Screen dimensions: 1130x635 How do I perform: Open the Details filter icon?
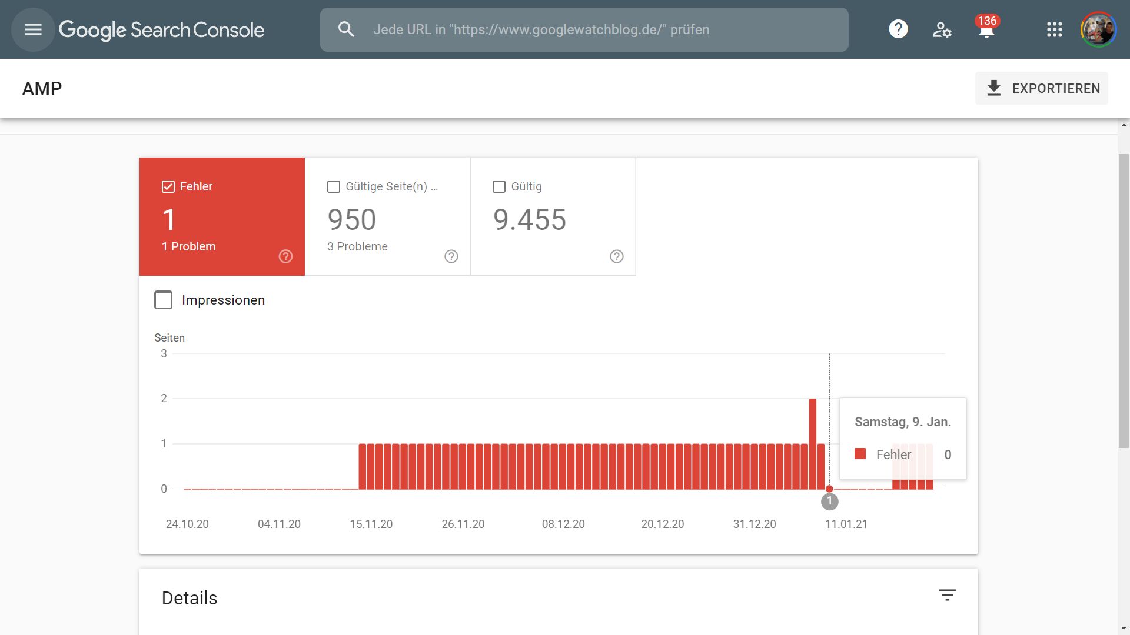click(947, 595)
